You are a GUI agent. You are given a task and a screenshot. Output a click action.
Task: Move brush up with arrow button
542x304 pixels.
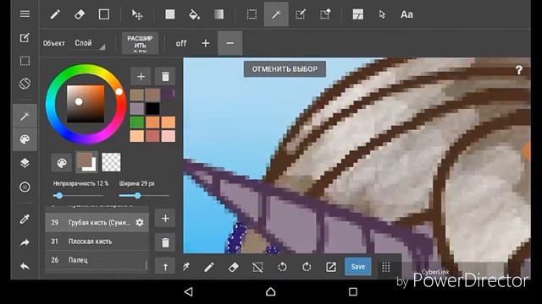click(x=165, y=267)
